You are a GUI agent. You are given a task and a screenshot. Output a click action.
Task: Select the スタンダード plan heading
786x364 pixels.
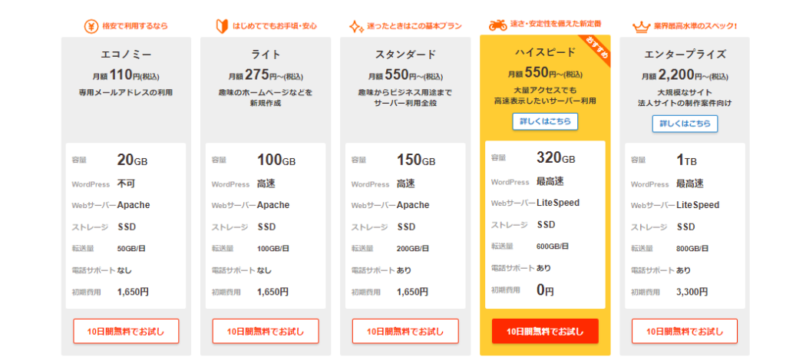[x=405, y=55]
